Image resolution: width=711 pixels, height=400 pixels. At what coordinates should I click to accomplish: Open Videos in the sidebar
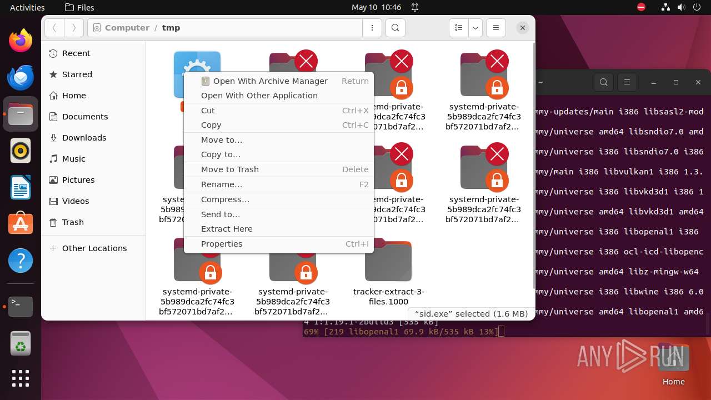click(93, 201)
